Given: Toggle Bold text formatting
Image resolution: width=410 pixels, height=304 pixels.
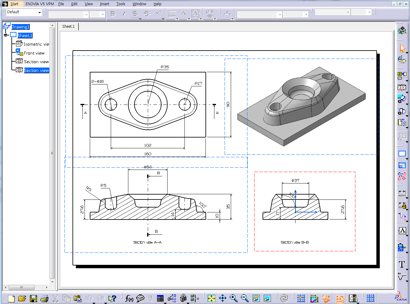Looking at the screenshot, I should pos(113,14).
